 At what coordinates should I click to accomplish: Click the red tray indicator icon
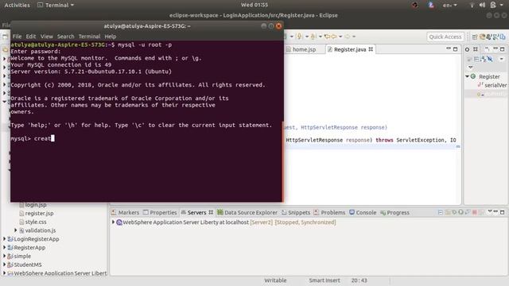tap(415, 6)
